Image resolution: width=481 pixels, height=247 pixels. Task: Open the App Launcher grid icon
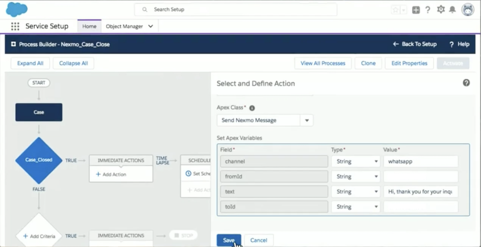(x=15, y=26)
